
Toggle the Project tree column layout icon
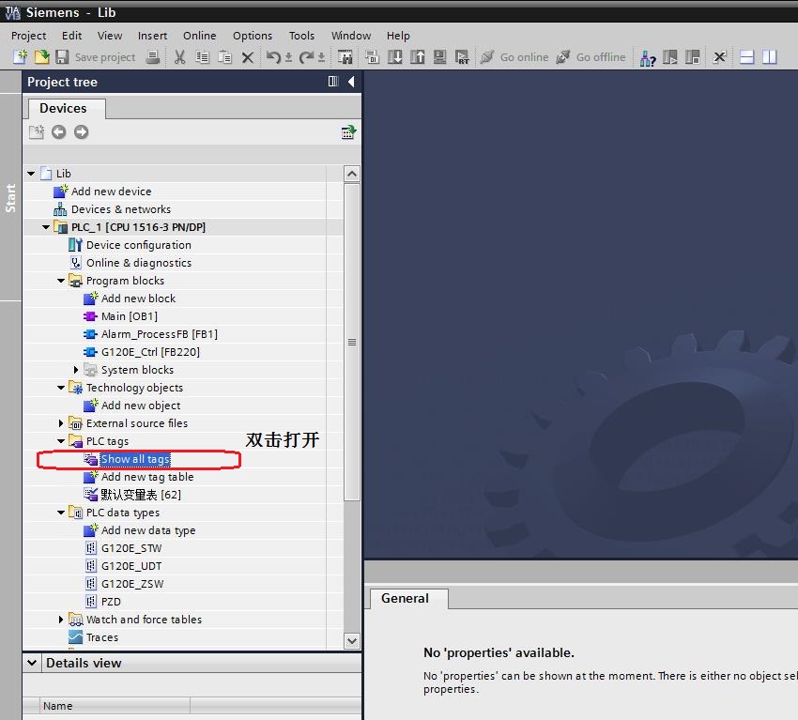[333, 82]
